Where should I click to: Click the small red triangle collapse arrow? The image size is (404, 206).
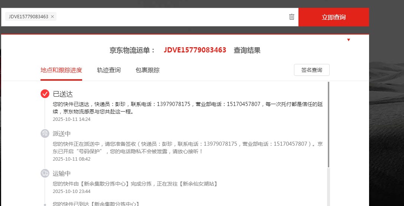coord(349,40)
